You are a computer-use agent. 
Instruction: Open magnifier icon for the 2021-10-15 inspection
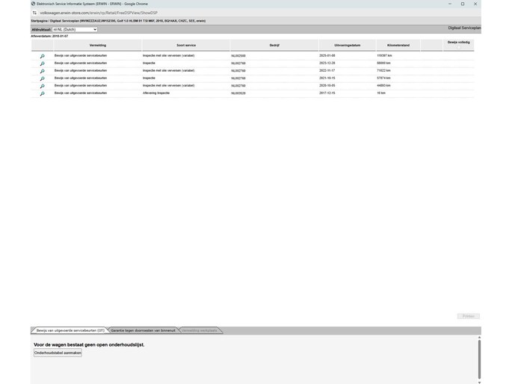point(42,78)
